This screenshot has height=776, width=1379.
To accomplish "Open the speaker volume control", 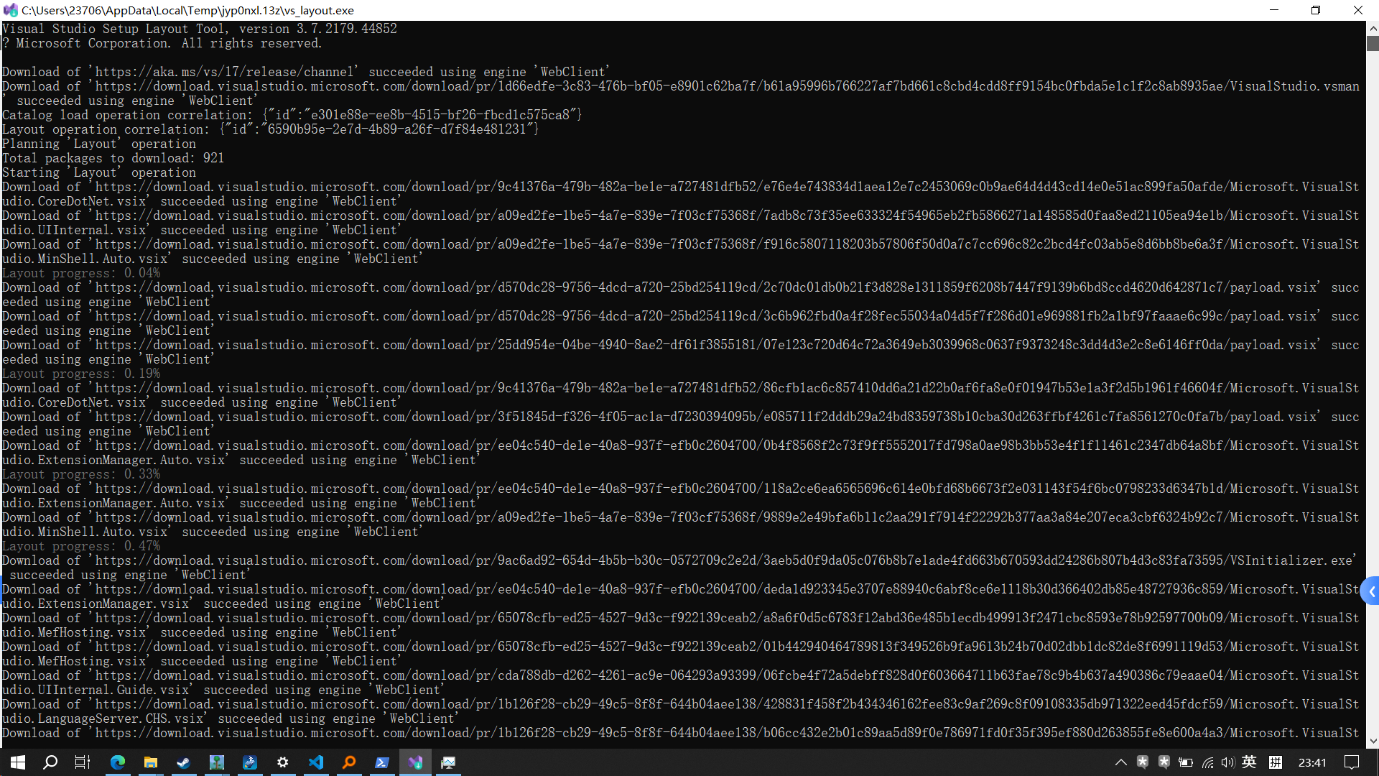I will click(x=1227, y=762).
